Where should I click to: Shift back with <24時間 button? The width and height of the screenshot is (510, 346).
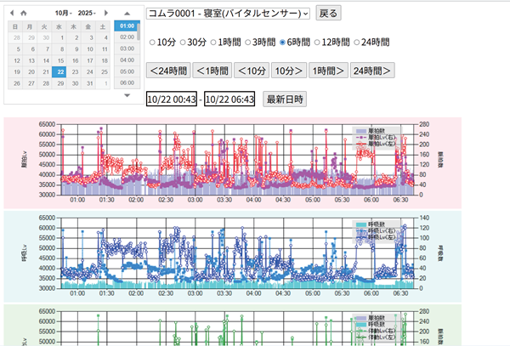[167, 71]
